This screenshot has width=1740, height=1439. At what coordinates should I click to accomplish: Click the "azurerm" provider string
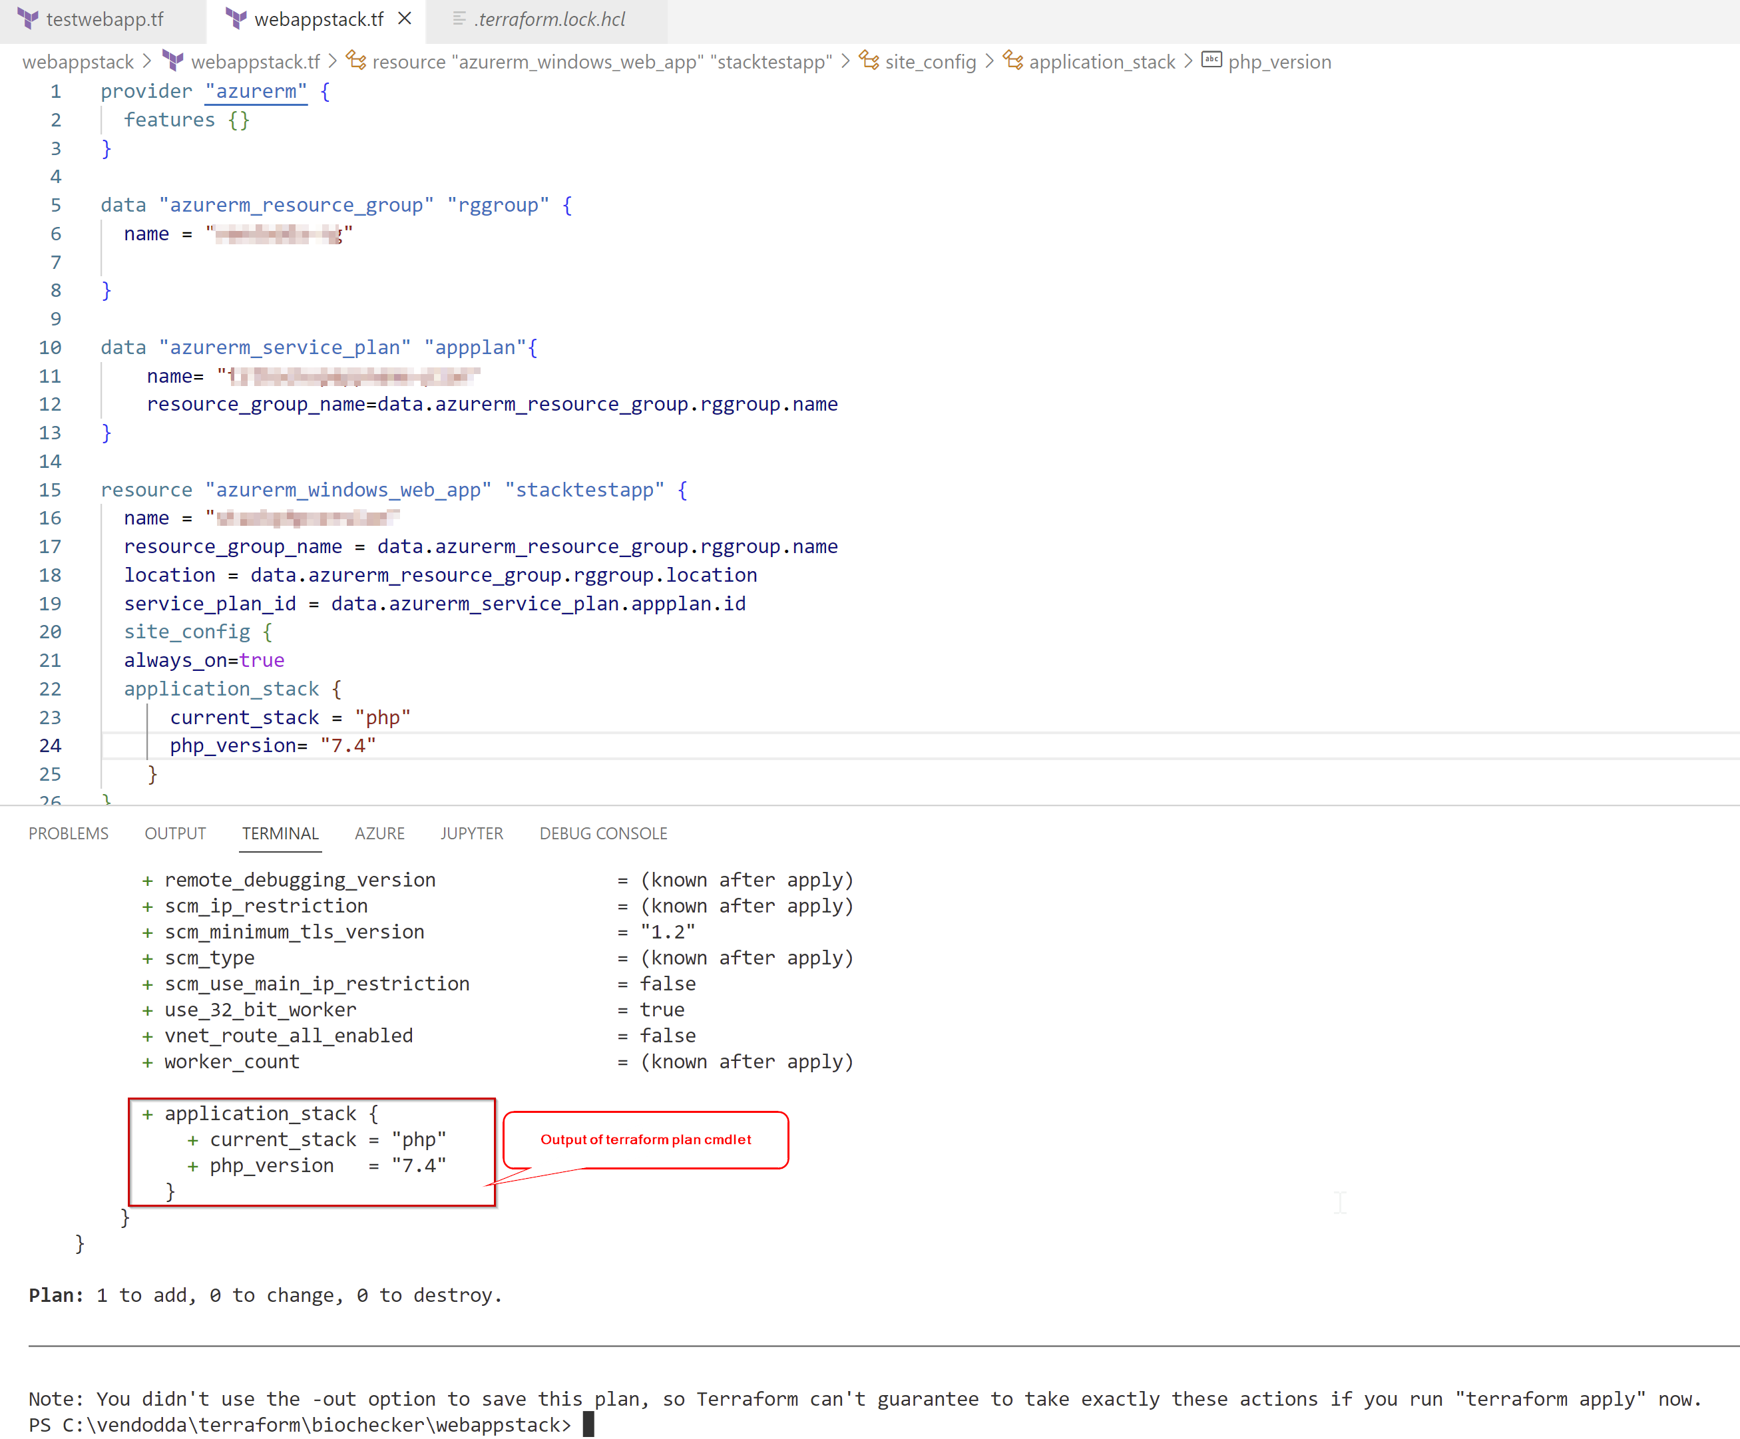click(256, 92)
